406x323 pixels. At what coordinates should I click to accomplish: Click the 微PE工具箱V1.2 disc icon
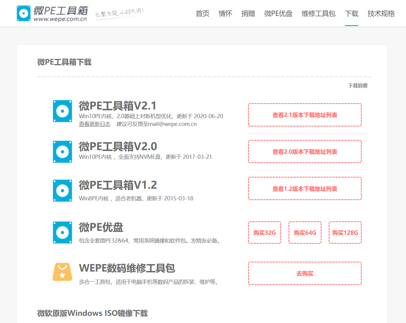click(62, 191)
